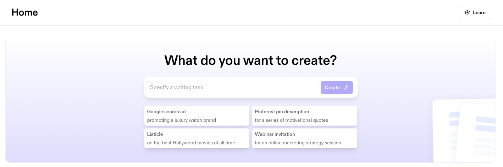Select the Webinar invitation suggestion title
Viewport: 503px width, 167px height.
[x=275, y=134]
